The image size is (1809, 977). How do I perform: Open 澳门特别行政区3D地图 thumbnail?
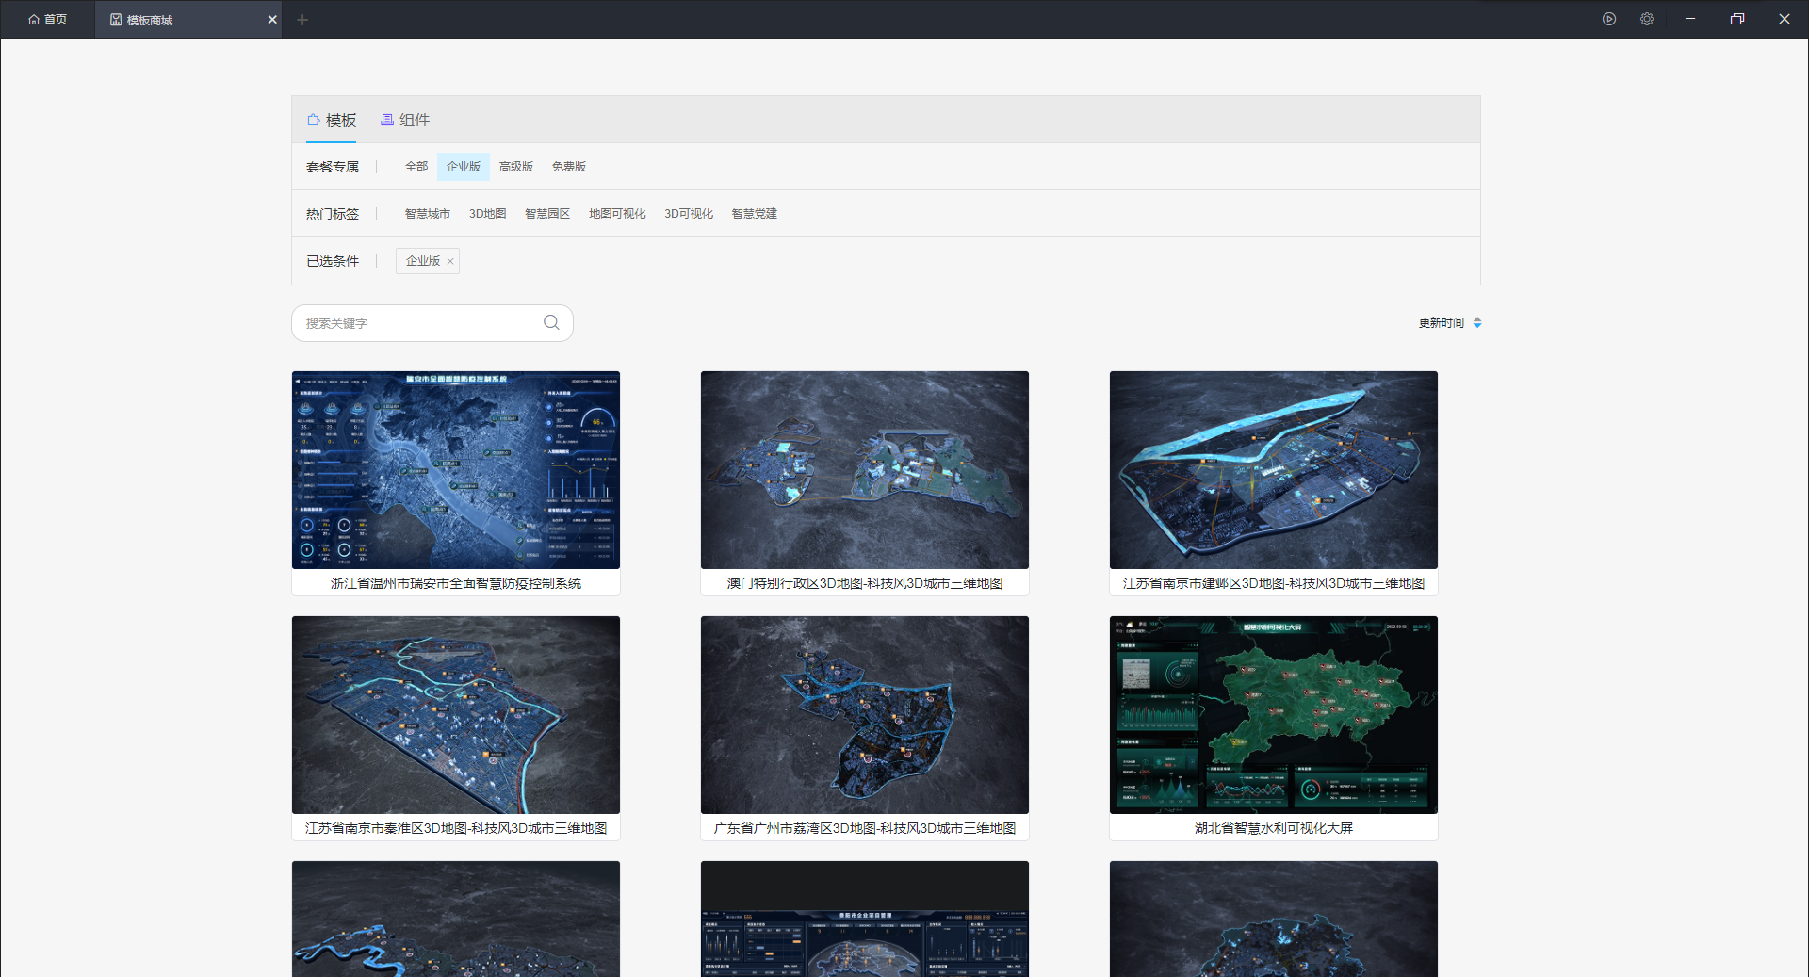coord(865,470)
